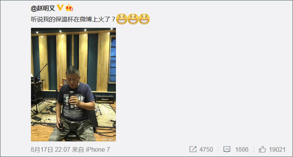Click the thermos cup in the photo
The image size is (293, 157).
click(71, 100)
